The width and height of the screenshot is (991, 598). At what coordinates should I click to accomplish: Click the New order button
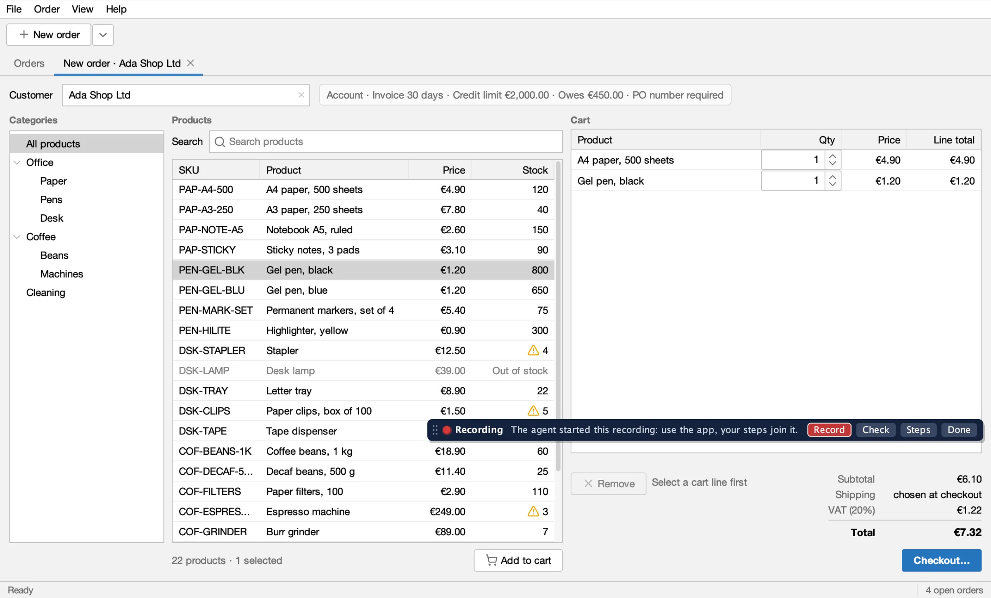49,35
